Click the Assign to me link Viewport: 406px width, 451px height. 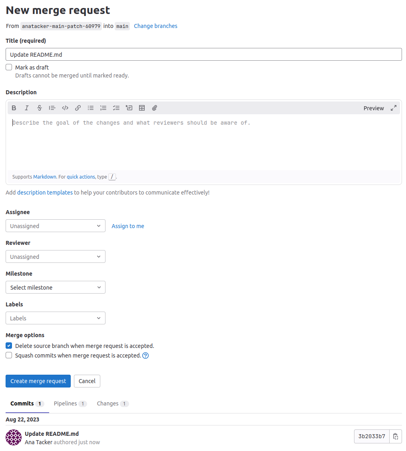127,226
